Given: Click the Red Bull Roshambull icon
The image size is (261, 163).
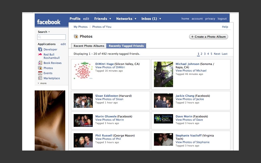Looking at the screenshot, I should point(40,55).
